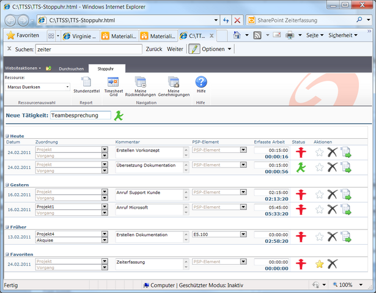Switch to the Durchsuchen tab
This screenshot has height=293, width=376.
pos(71,69)
